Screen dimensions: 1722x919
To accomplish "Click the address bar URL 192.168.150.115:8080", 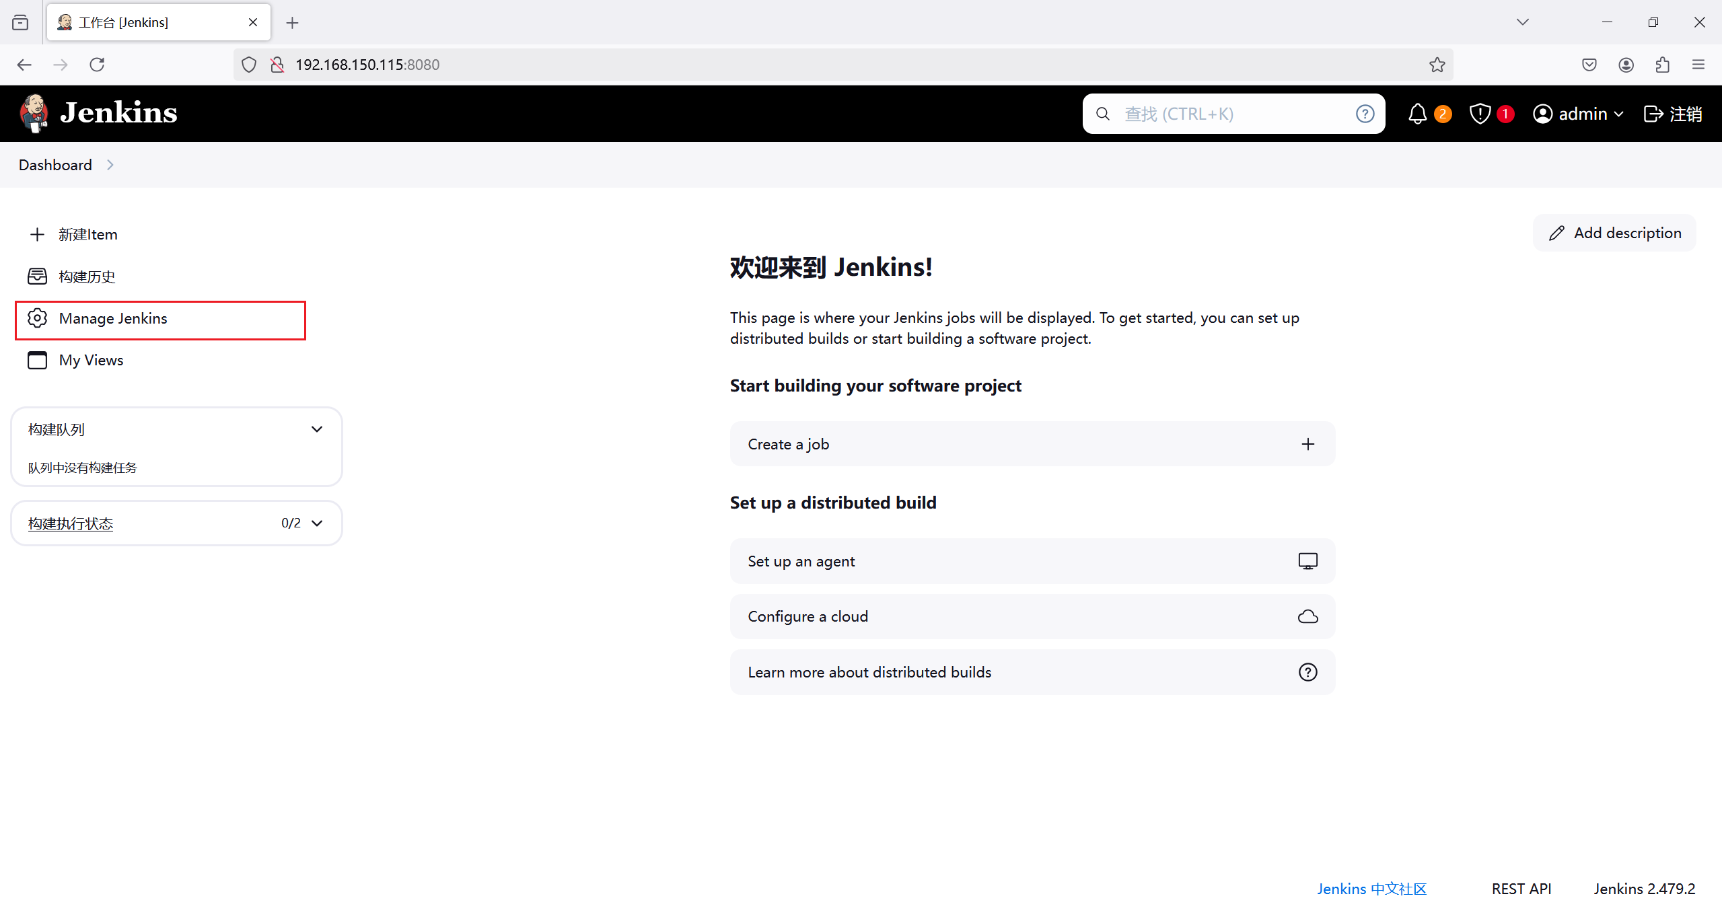I will pyautogui.click(x=367, y=65).
